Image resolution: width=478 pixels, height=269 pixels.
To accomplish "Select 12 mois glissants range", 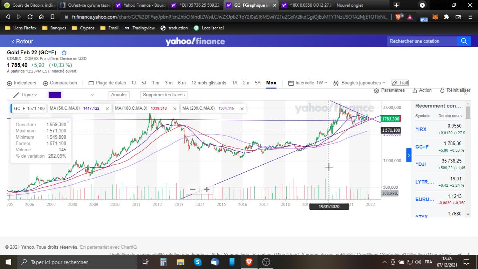I will [x=209, y=83].
